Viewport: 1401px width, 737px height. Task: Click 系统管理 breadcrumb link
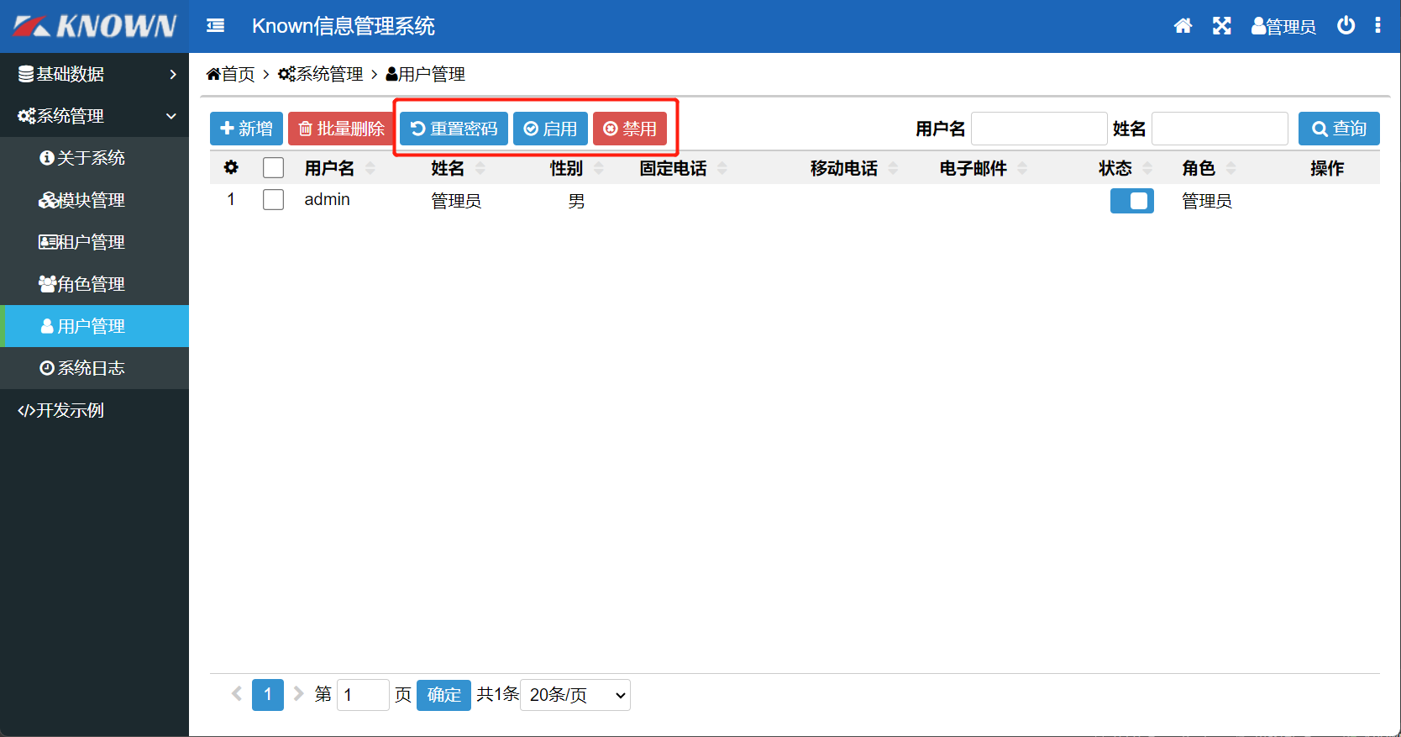click(x=321, y=74)
